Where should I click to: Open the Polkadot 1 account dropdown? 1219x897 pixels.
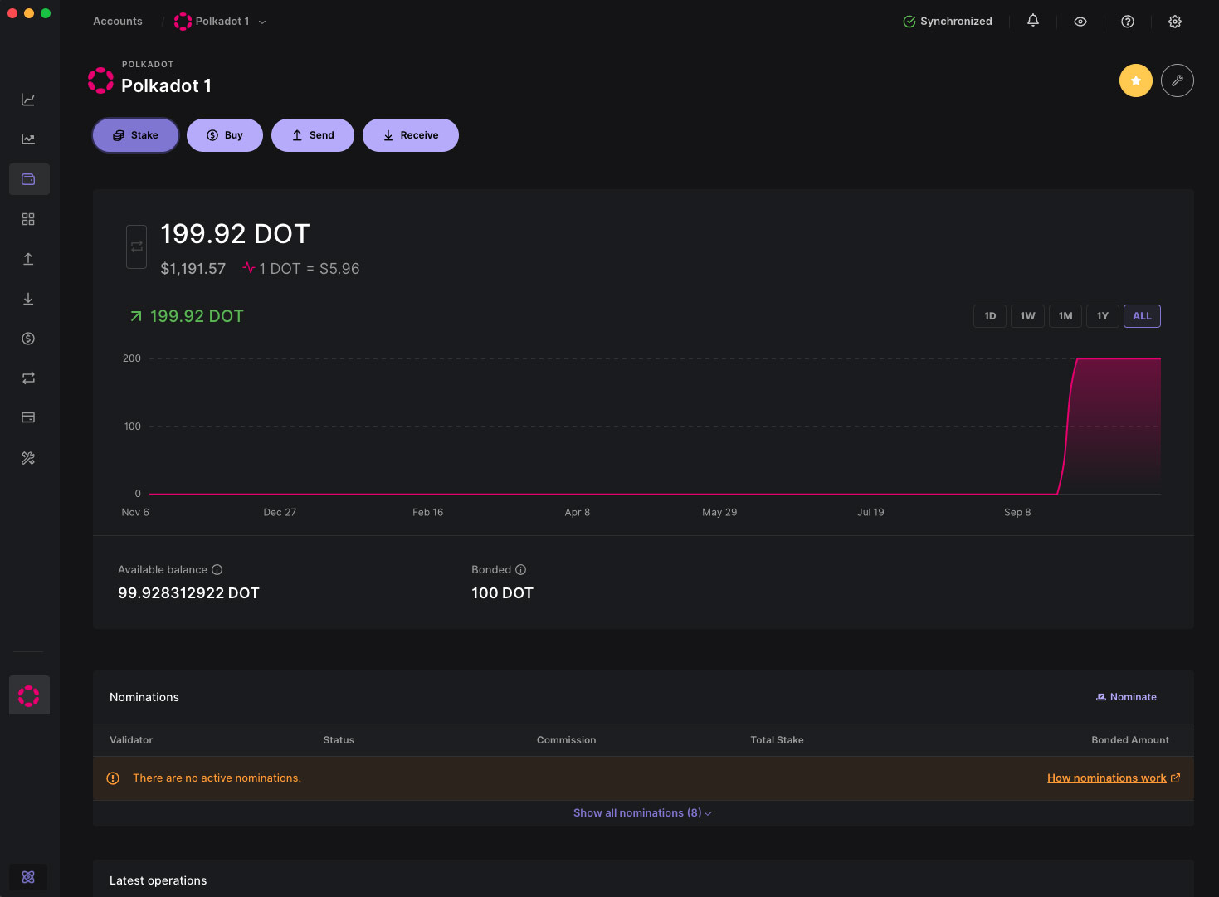220,22
